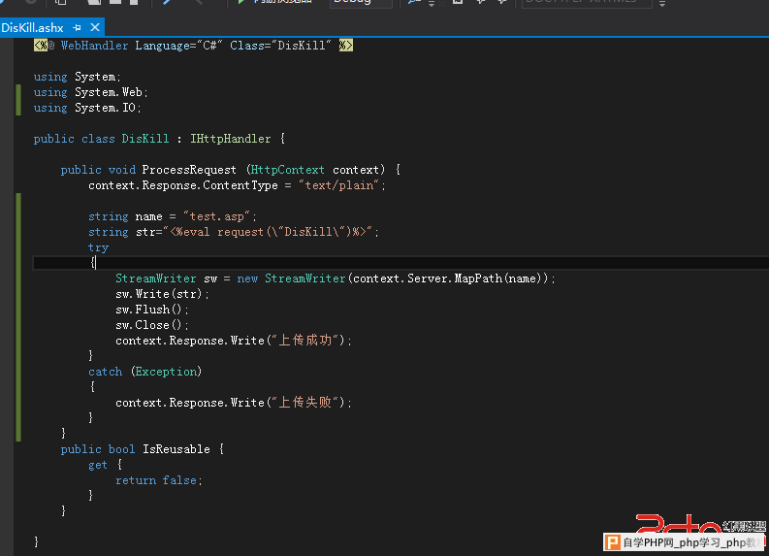Image resolution: width=769 pixels, height=556 pixels.
Task: Click the 'bool' keyword
Action: pyautogui.click(x=121, y=449)
